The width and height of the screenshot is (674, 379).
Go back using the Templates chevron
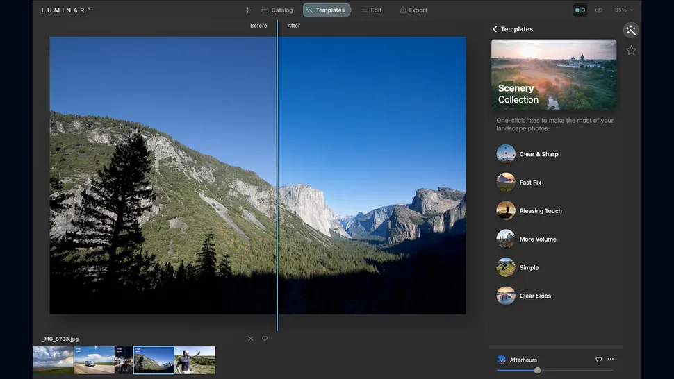(495, 29)
